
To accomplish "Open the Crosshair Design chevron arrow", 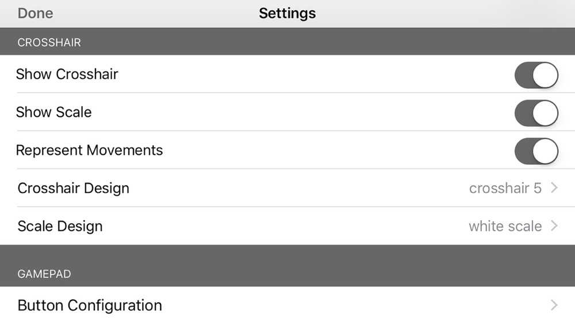I will click(554, 188).
